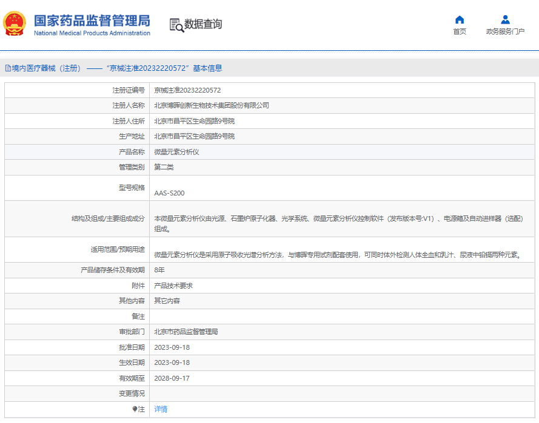Select the registrant name 北京博晖创新生物技术集团股份有限公司
The height and width of the screenshot is (423, 539).
coord(212,105)
